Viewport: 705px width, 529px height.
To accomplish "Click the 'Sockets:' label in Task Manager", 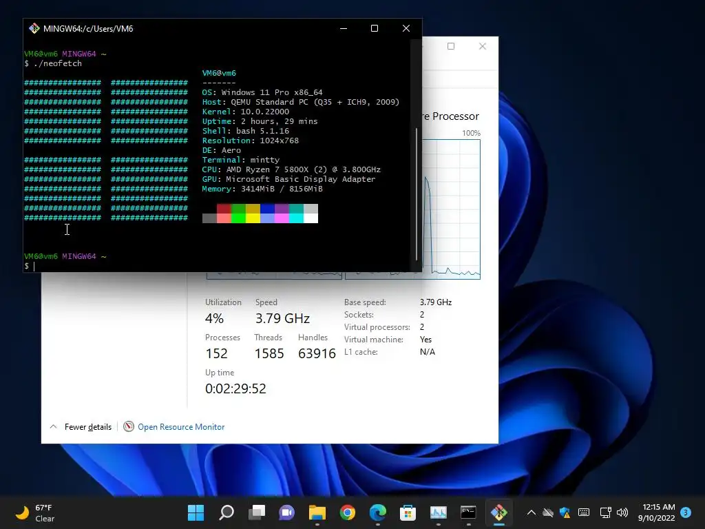I will (x=359, y=315).
